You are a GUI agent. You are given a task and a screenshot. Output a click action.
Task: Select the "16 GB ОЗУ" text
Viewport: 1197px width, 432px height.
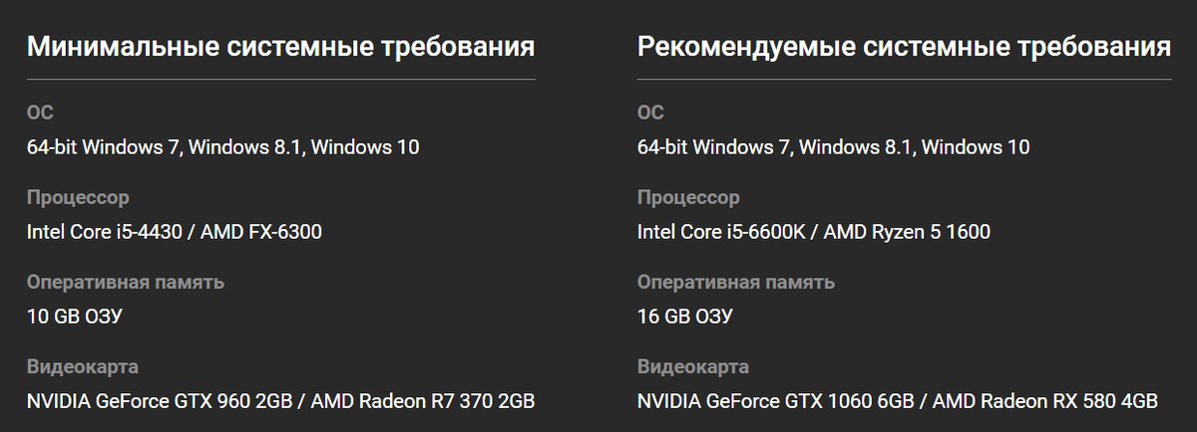point(685,317)
